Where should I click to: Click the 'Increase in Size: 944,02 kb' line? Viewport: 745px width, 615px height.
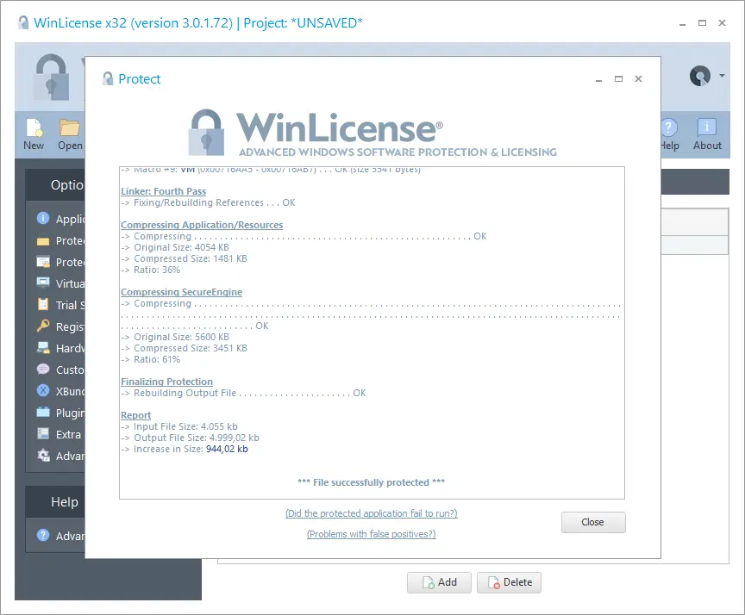(x=185, y=449)
